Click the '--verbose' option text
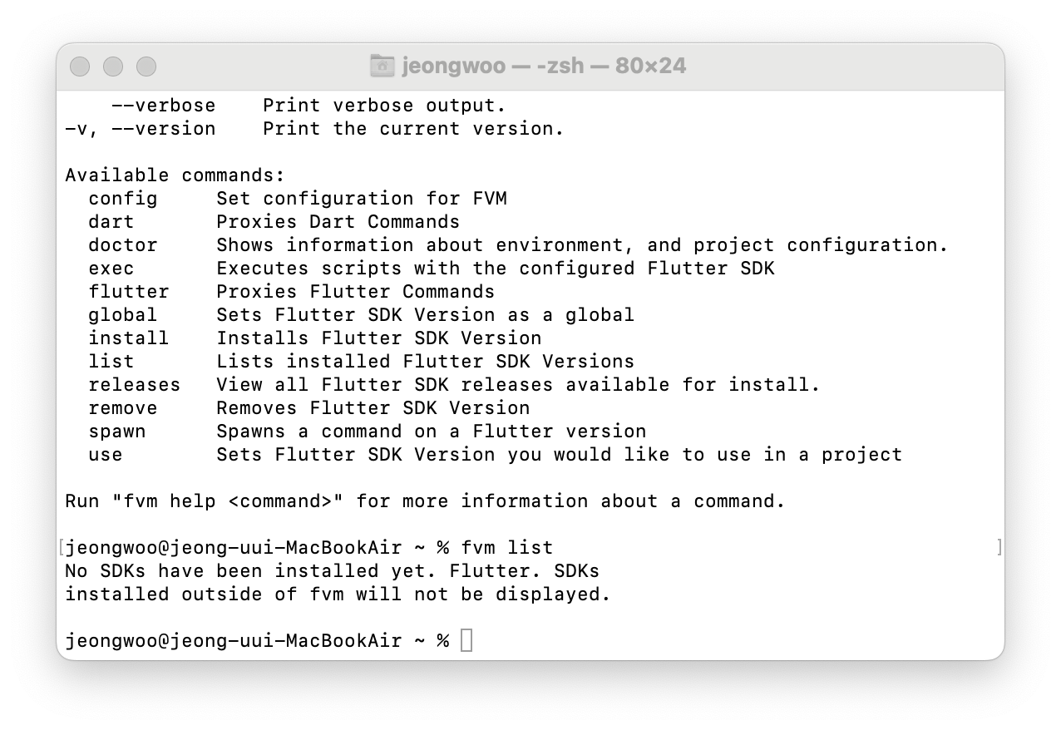The width and height of the screenshot is (1061, 730). pos(164,106)
